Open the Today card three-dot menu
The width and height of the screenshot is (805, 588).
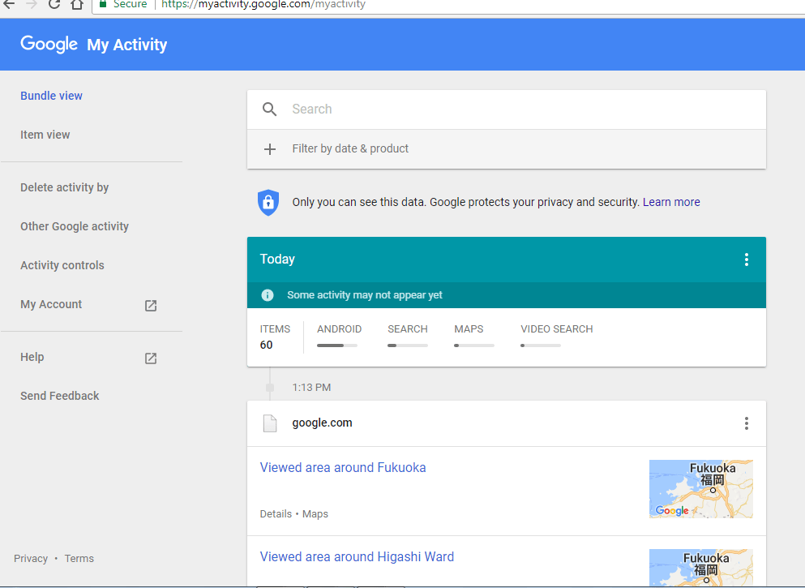click(746, 260)
